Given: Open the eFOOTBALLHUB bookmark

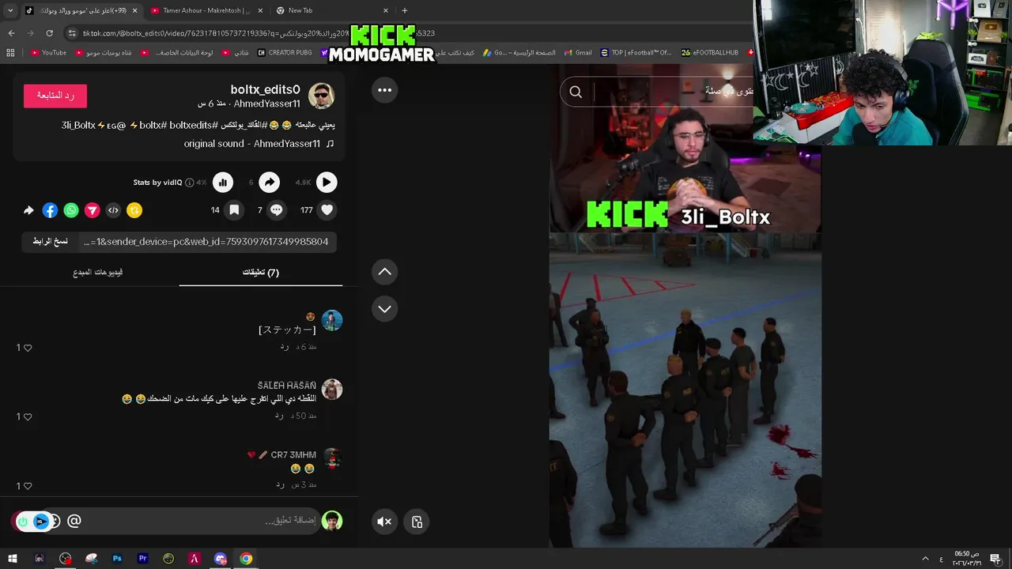Looking at the screenshot, I should click(710, 53).
